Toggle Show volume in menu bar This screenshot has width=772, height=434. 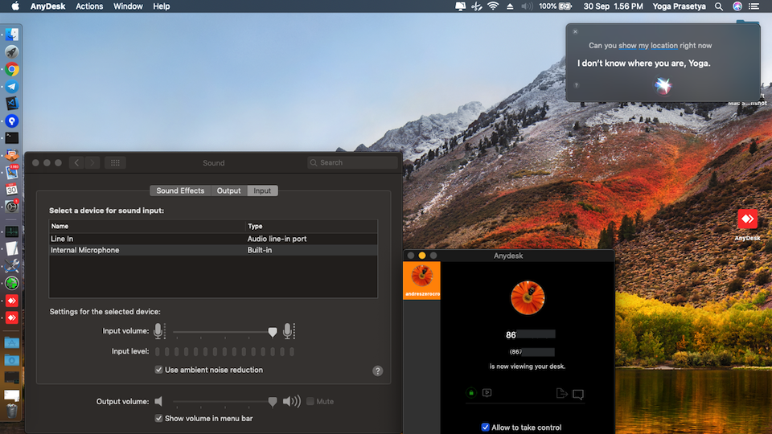click(x=158, y=418)
